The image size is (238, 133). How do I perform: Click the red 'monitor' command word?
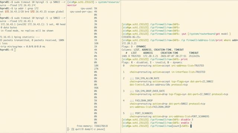72,5
